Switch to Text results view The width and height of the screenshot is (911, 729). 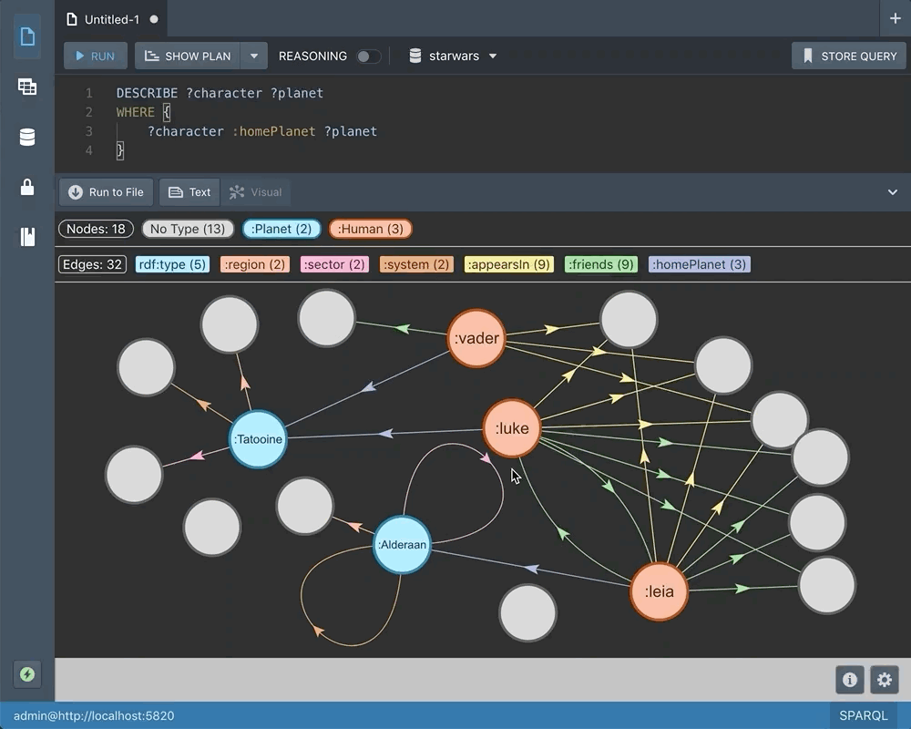point(189,192)
